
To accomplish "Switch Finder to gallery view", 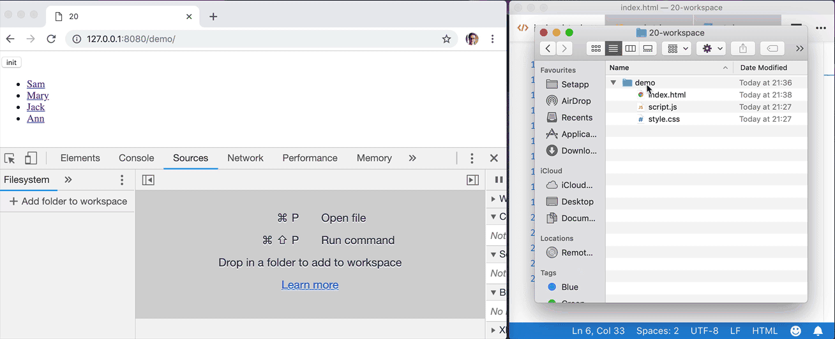I will click(648, 48).
